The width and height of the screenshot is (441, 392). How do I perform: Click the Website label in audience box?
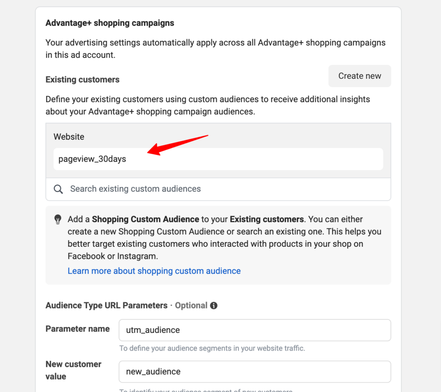click(x=69, y=137)
